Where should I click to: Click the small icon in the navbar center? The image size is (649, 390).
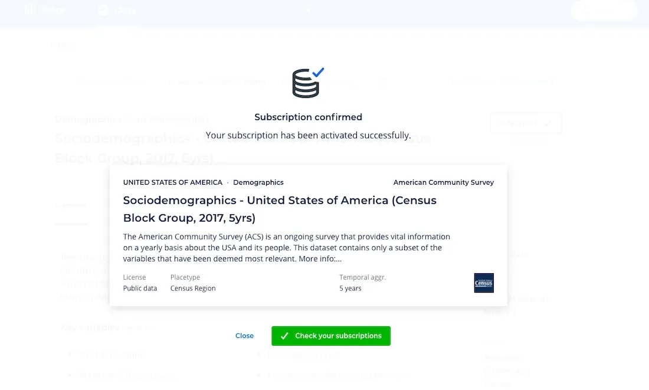click(x=307, y=10)
